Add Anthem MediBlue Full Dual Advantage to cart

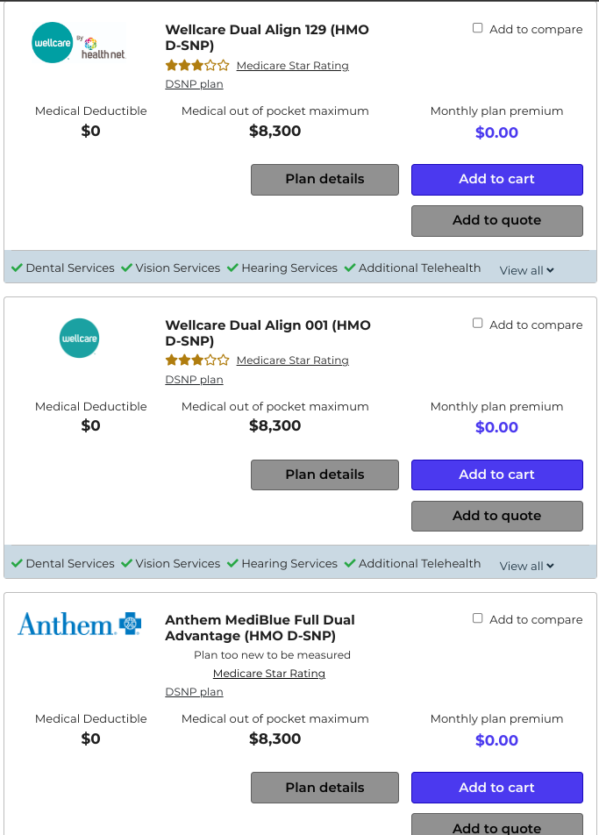click(496, 788)
